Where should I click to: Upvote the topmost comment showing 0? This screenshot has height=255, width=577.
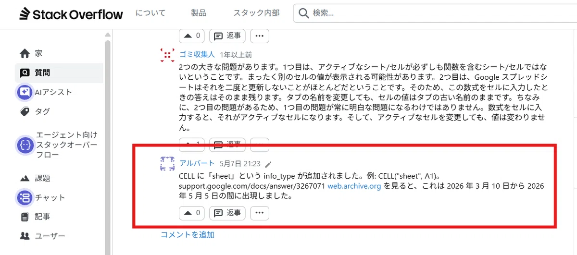(192, 36)
